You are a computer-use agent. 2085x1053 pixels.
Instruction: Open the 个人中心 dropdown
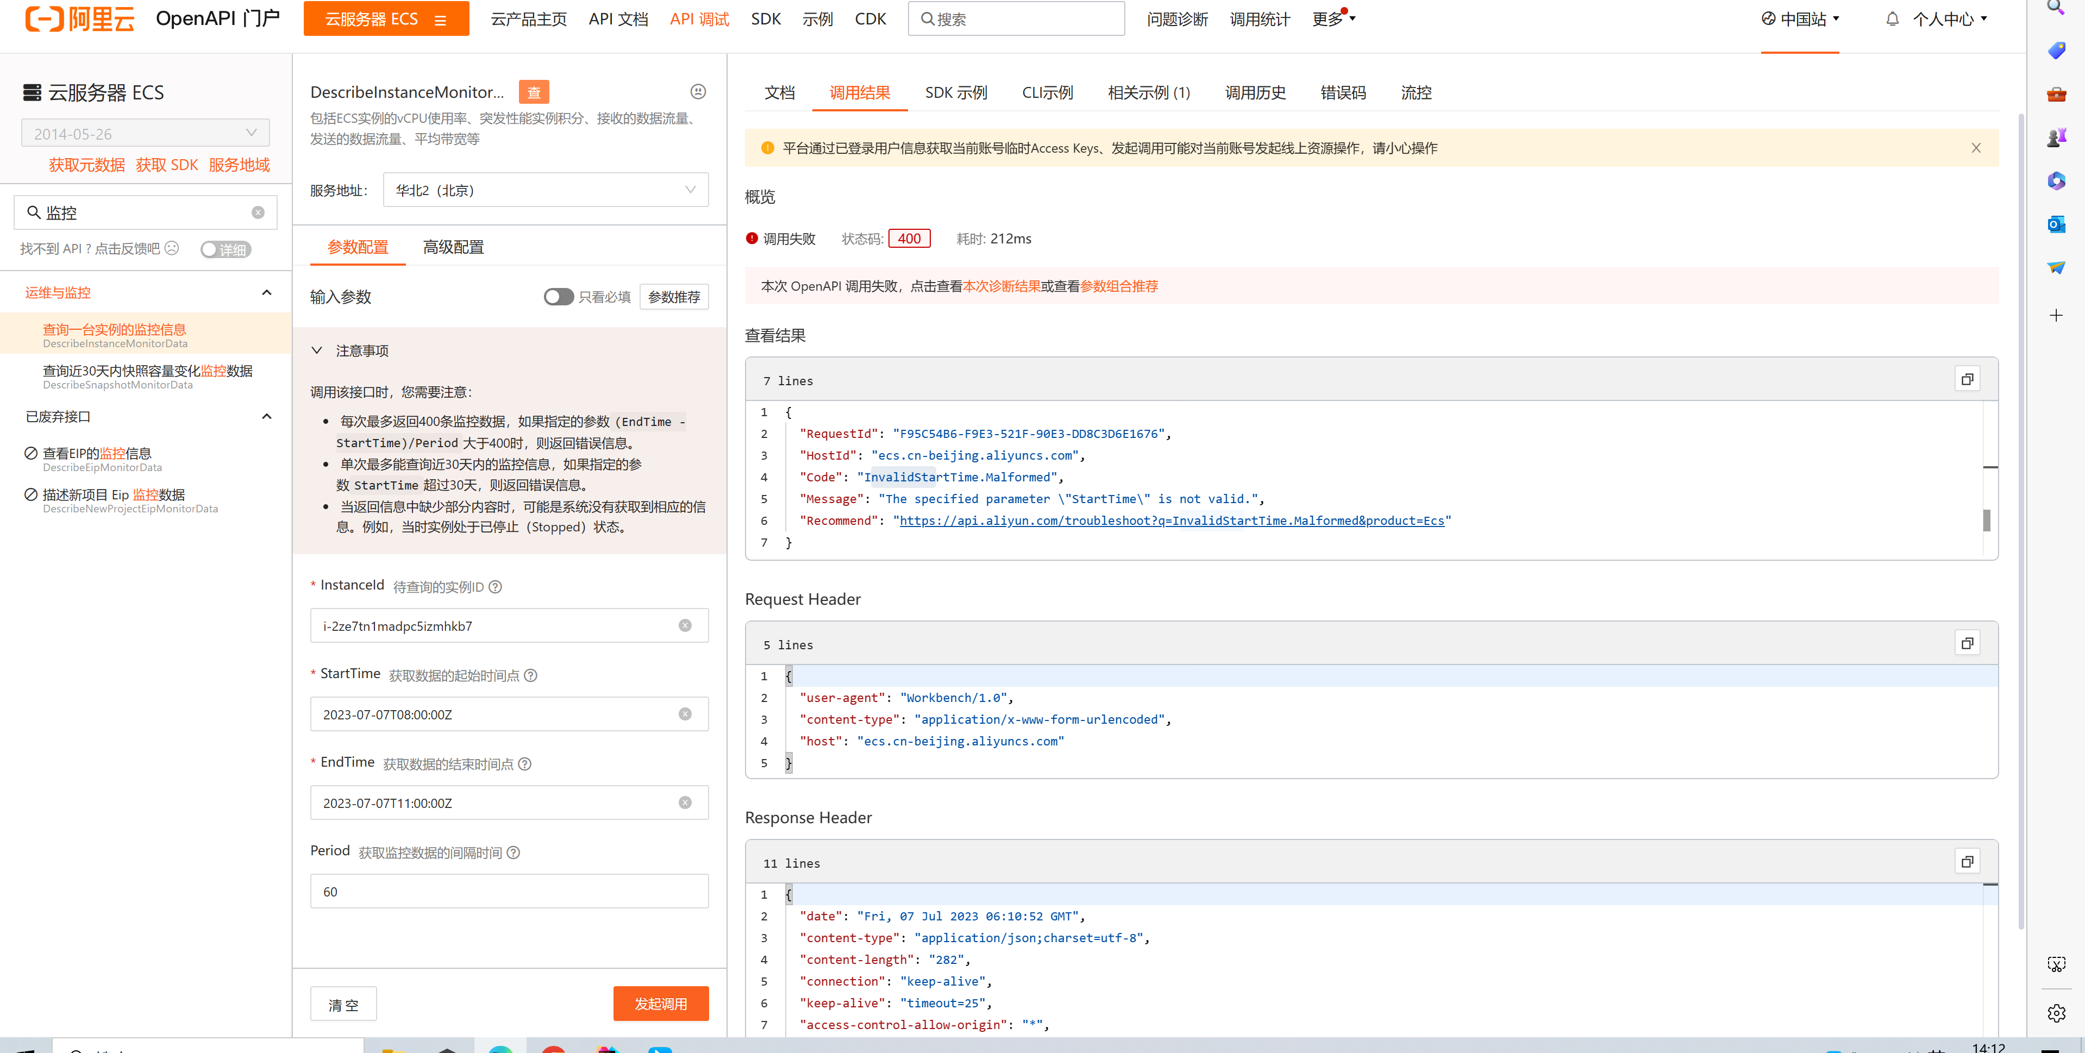point(1949,18)
